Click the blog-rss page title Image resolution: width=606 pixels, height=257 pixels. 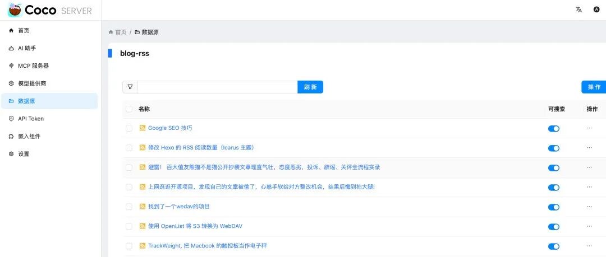pyautogui.click(x=135, y=54)
